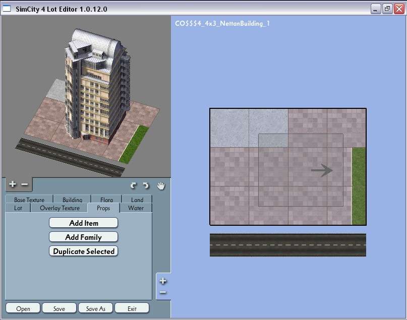The width and height of the screenshot is (407, 320).
Task: Click the building model in the 3D preview
Action: click(97, 87)
